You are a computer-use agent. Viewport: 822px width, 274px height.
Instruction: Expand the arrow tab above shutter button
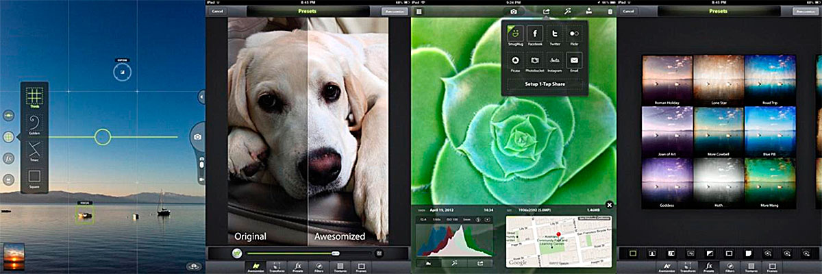click(202, 97)
